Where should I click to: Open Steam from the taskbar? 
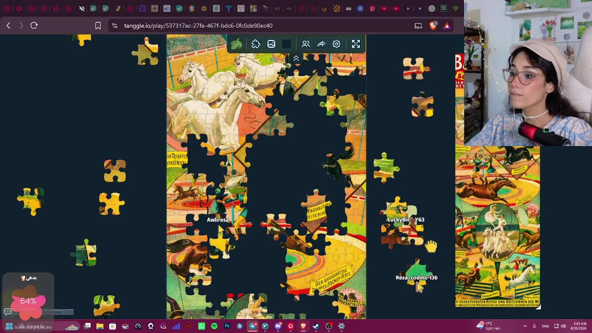316,326
